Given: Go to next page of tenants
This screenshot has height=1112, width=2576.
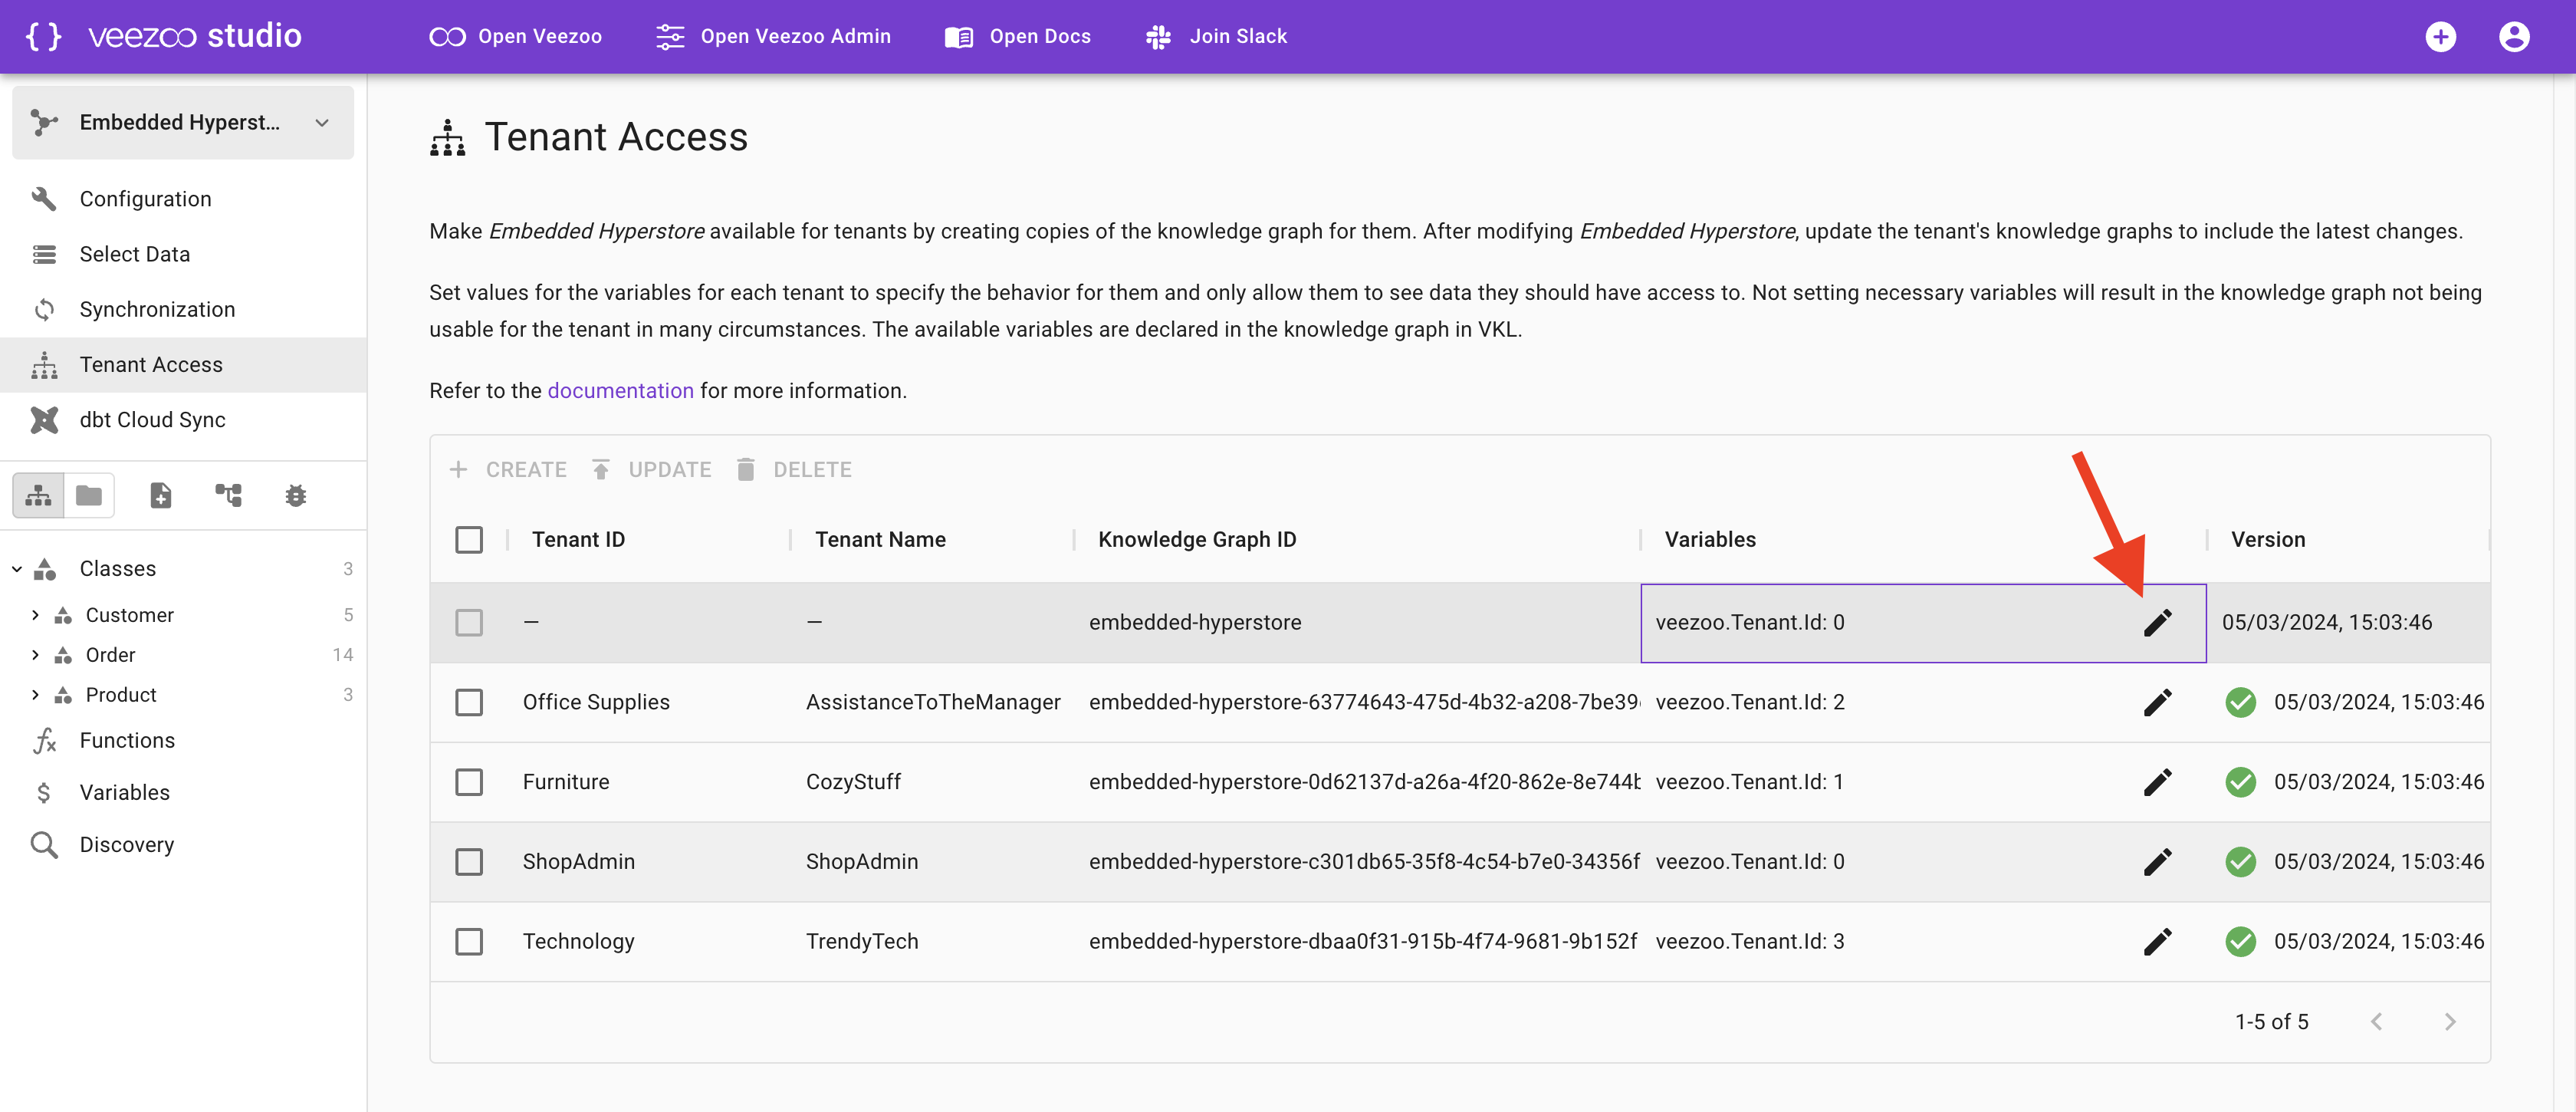Looking at the screenshot, I should [x=2449, y=1022].
